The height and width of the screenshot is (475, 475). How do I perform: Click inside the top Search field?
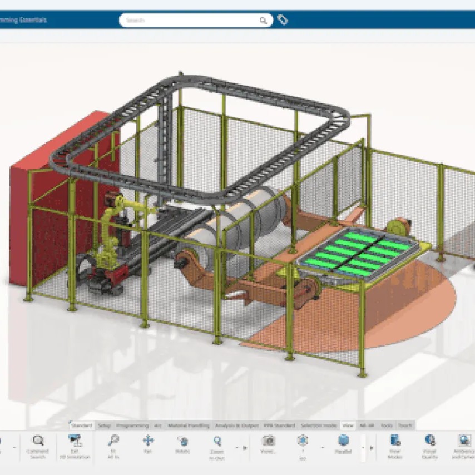[x=189, y=21]
